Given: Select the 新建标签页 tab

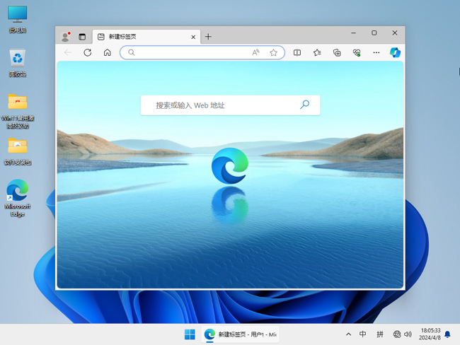Looking at the screenshot, I should coord(146,37).
